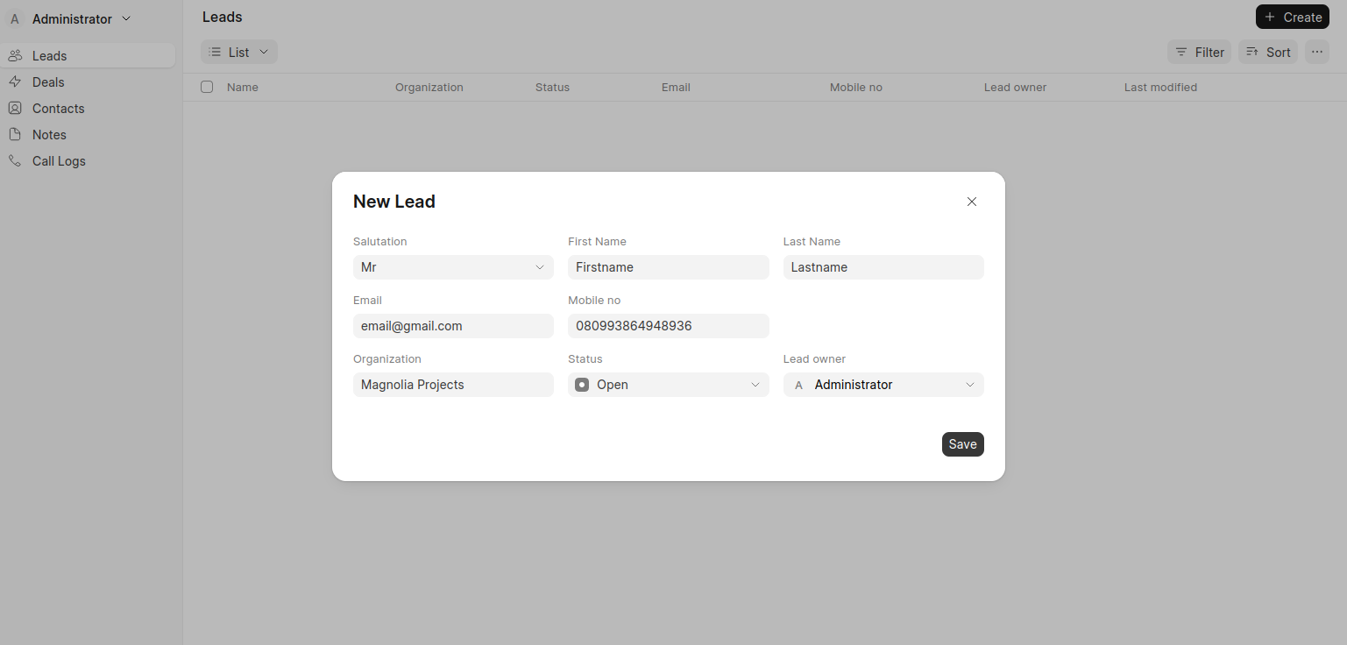
Task: Open the Status dropdown showing Open
Action: tap(668, 384)
